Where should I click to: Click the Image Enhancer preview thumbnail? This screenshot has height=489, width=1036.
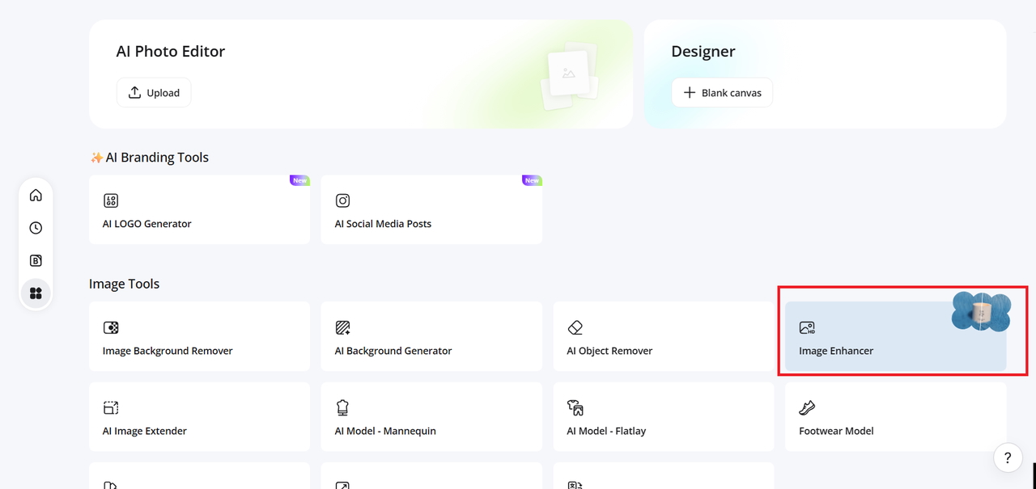point(981,311)
